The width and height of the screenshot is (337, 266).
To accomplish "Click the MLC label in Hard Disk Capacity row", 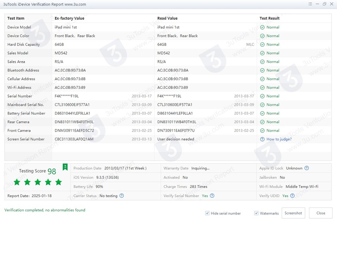I will pyautogui.click(x=250, y=44).
